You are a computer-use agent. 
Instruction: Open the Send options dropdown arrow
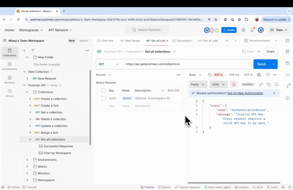[274, 64]
